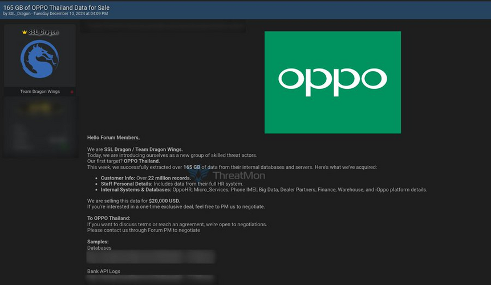
Task: Click the 'Hello Forum Members,' greeting line
Action: tap(113, 137)
